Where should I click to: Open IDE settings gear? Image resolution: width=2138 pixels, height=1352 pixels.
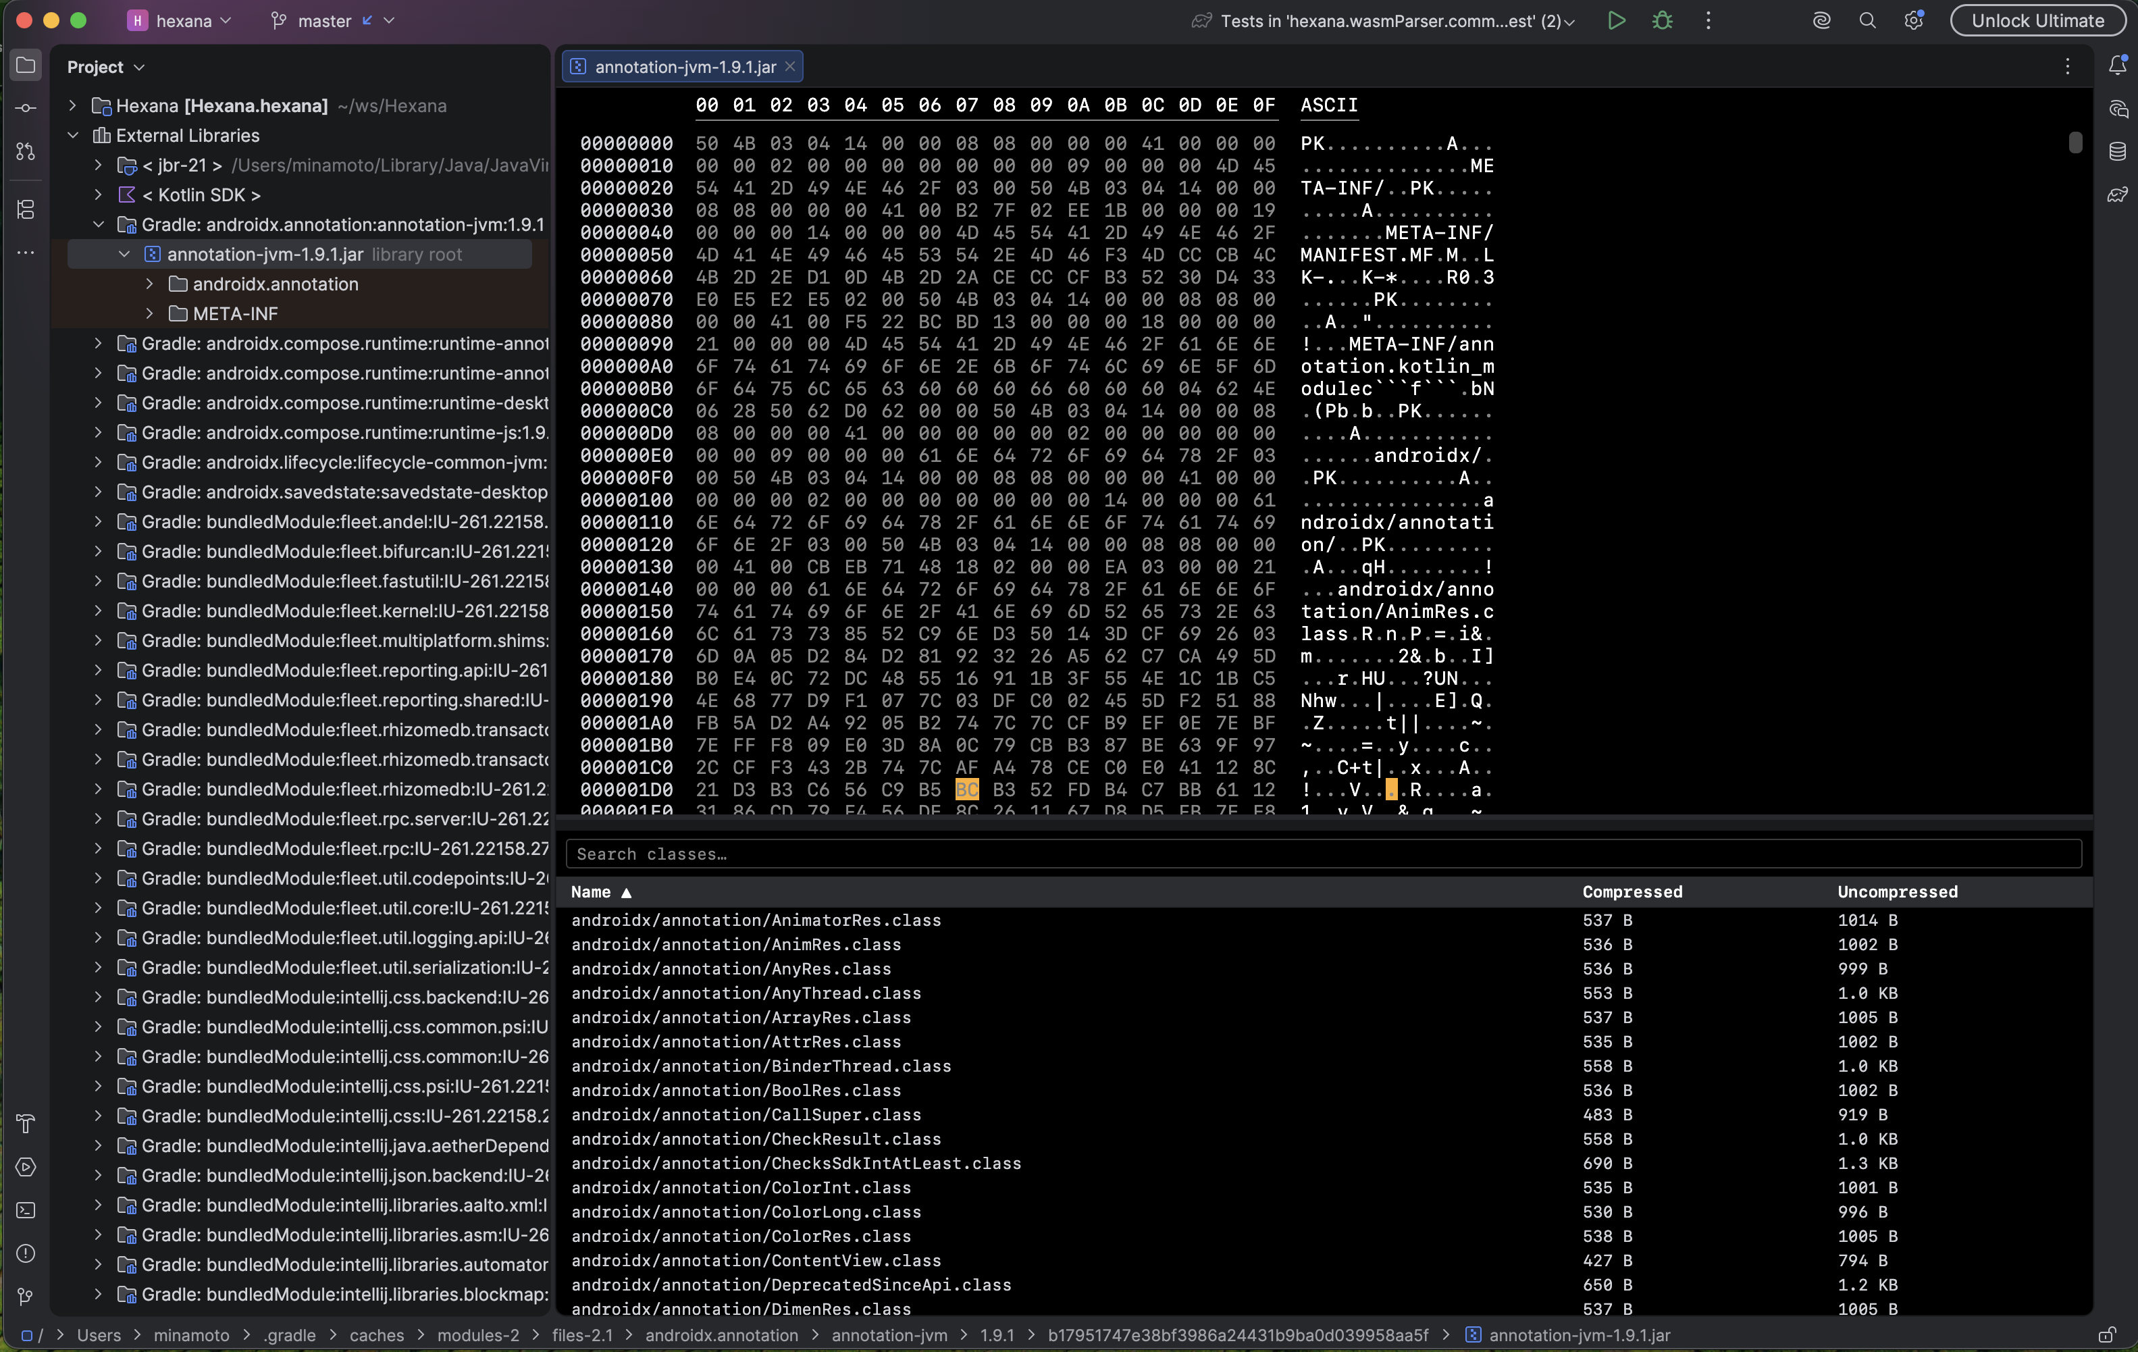tap(1913, 20)
